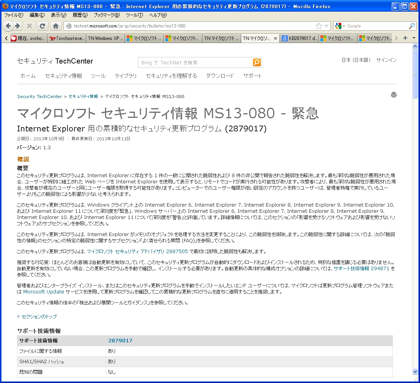Click the Bing TechNet search input field
Image resolution: width=420 pixels, height=383 pixels.
[195, 62]
